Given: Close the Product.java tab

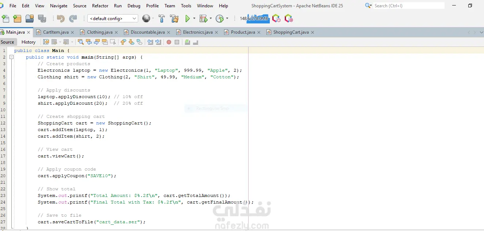Looking at the screenshot, I should point(259,32).
